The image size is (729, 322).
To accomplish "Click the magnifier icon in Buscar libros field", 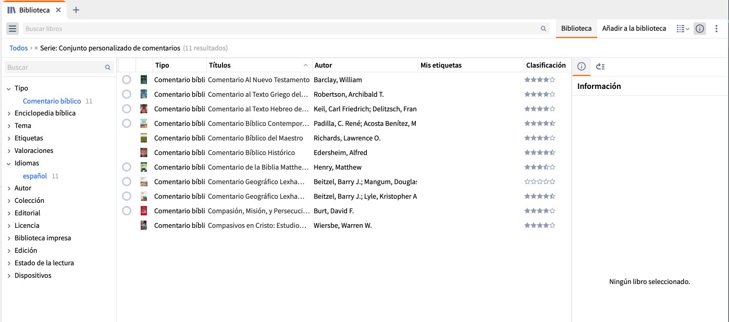I will click(x=543, y=29).
